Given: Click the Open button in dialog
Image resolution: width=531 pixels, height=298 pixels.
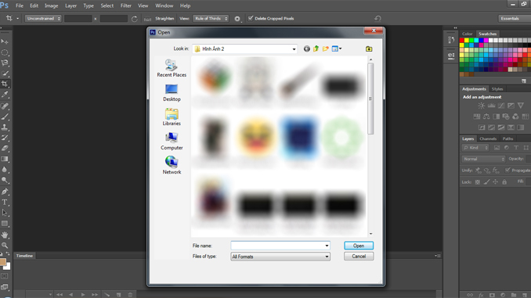Looking at the screenshot, I should (x=359, y=246).
